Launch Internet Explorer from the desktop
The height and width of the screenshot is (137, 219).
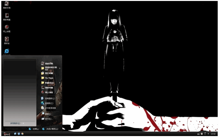click(x=7, y=52)
